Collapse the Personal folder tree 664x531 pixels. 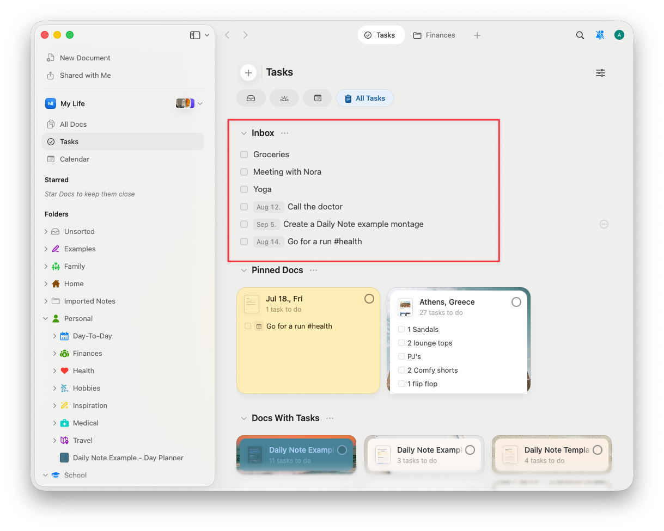pos(46,318)
